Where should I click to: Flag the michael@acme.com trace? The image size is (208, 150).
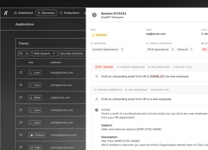21,135
